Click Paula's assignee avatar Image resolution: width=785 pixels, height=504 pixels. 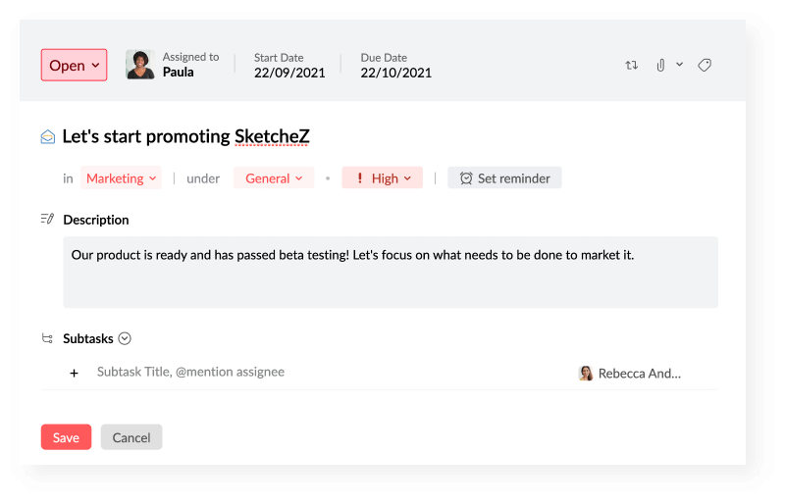(x=140, y=65)
